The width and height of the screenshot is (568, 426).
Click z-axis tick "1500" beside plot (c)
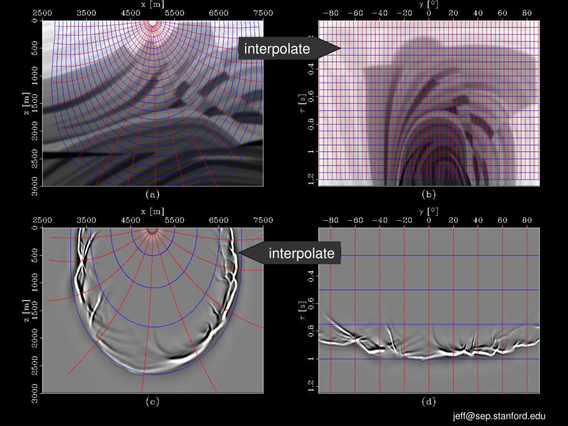click(x=35, y=311)
